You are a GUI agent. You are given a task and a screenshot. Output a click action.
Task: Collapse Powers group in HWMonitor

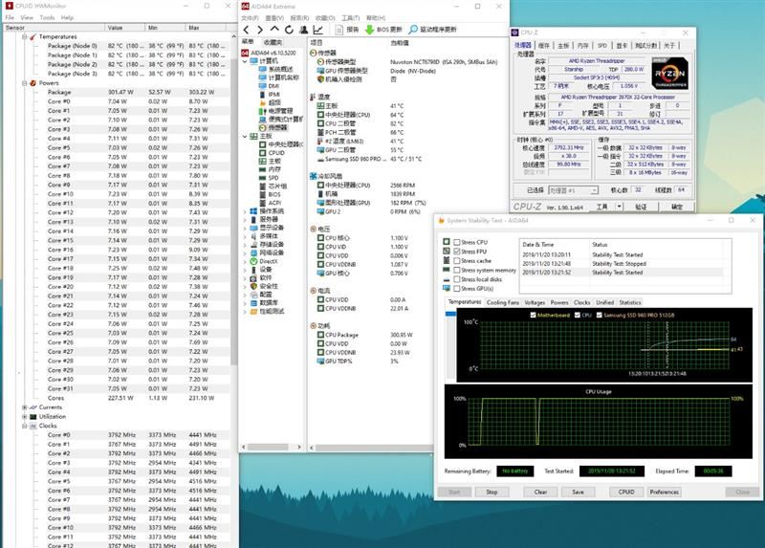(25, 83)
